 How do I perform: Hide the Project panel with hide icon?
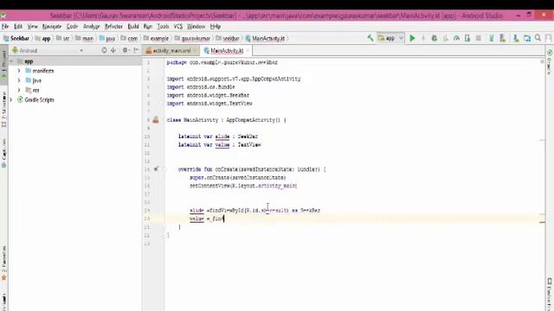tap(136, 50)
